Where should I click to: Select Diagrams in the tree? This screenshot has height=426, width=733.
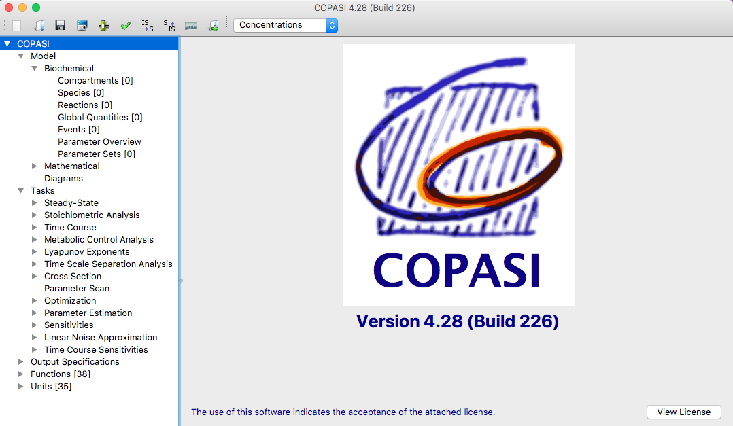click(x=64, y=179)
